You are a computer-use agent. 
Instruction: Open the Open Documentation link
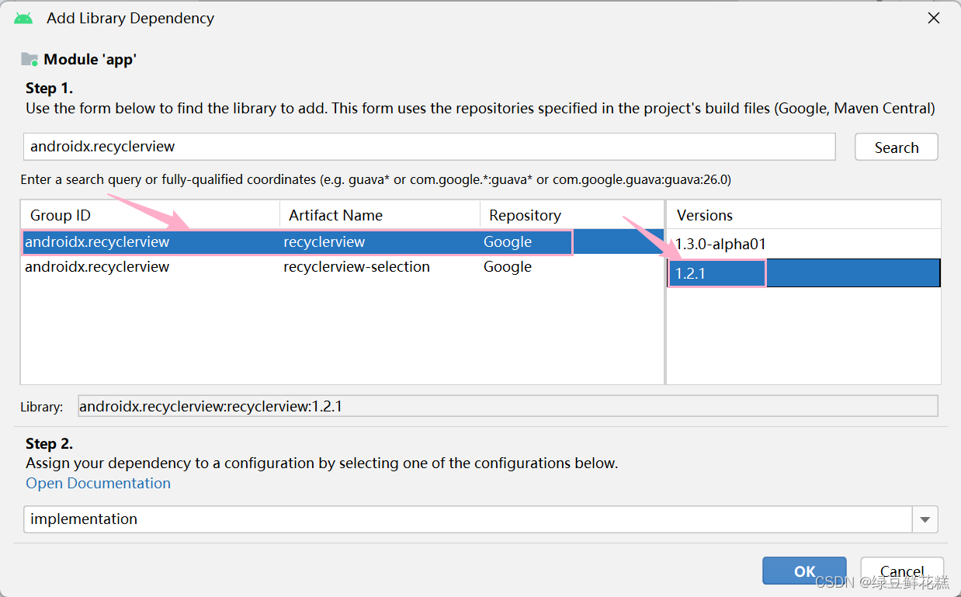99,483
